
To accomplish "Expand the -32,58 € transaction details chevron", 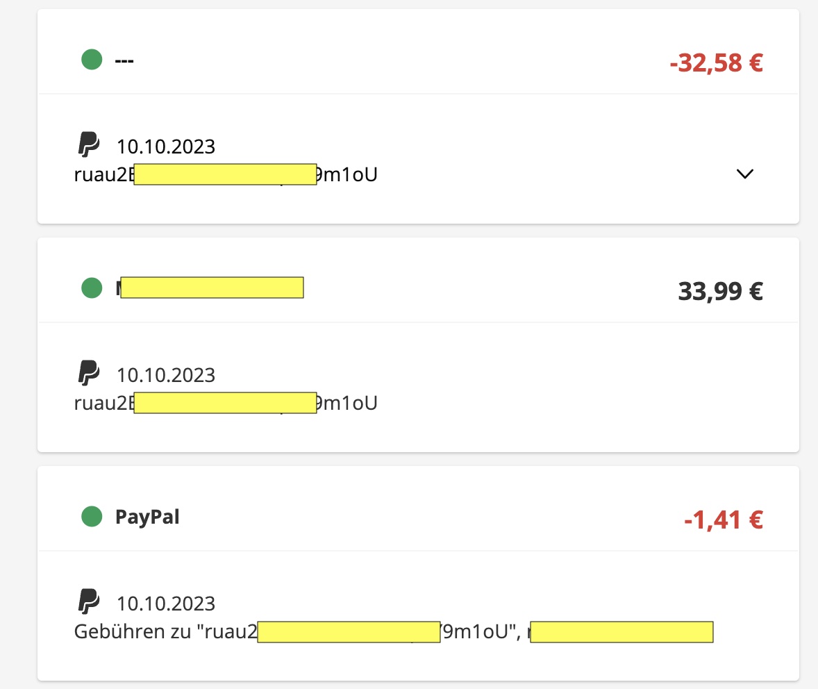I will [x=744, y=174].
